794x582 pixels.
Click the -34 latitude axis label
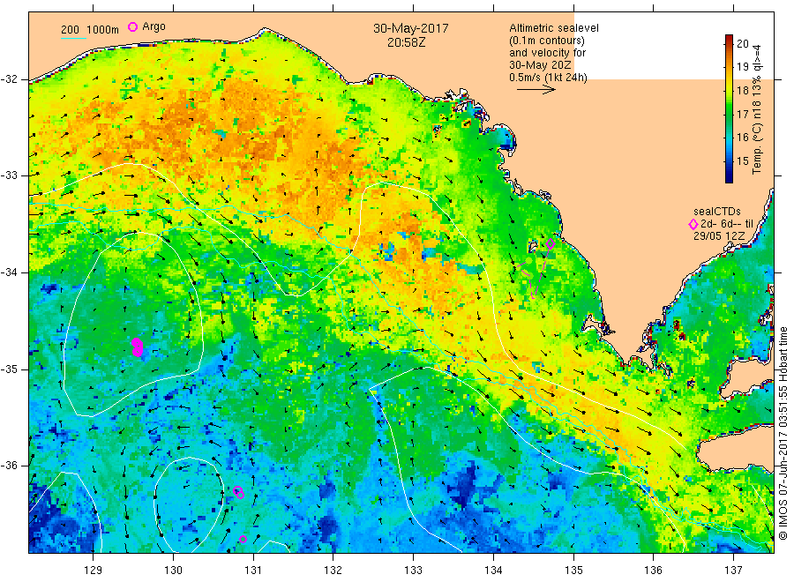pos(10,272)
